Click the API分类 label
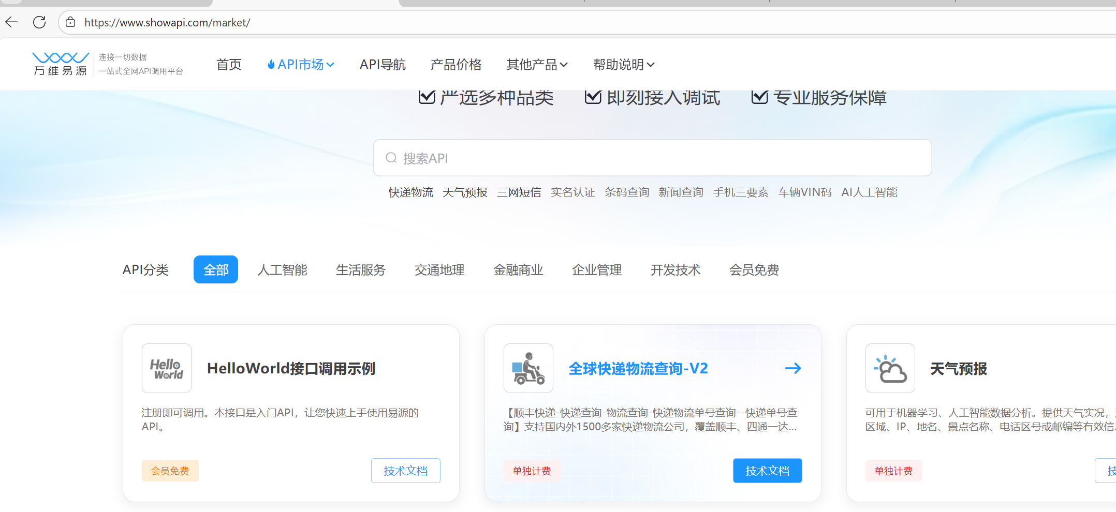 pos(146,269)
